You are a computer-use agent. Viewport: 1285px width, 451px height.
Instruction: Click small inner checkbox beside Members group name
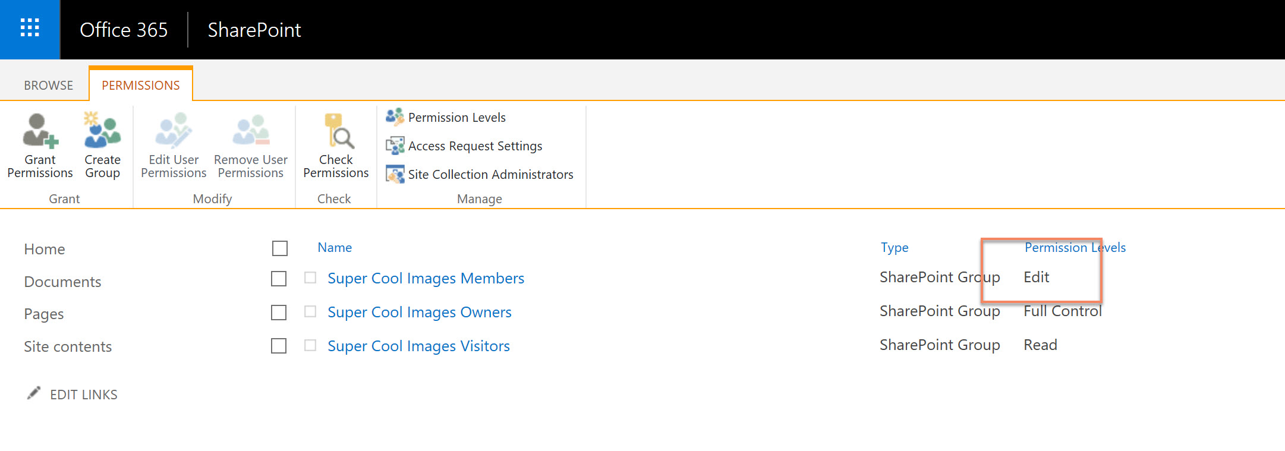coord(310,277)
